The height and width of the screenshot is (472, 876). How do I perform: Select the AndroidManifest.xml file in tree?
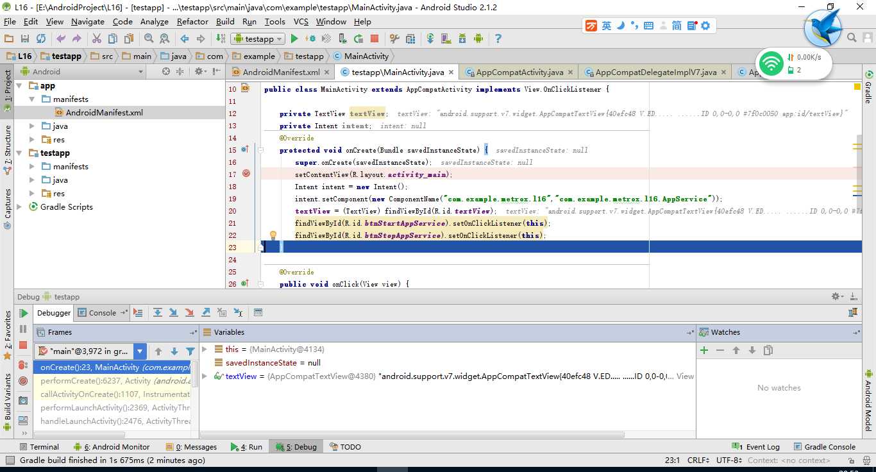coord(119,113)
